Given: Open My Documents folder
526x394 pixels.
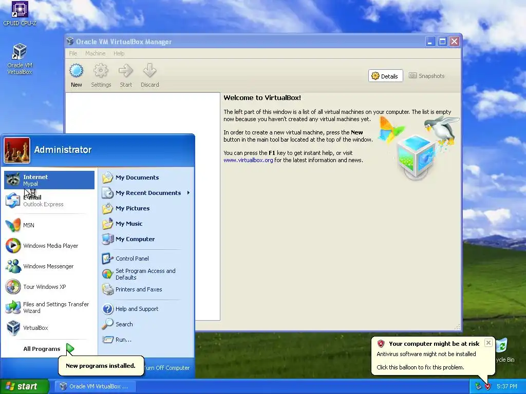Looking at the screenshot, I should (146, 177).
